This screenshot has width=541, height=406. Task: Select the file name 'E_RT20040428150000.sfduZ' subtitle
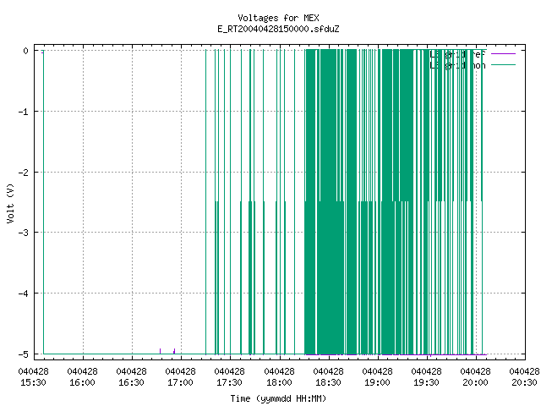tap(278, 29)
